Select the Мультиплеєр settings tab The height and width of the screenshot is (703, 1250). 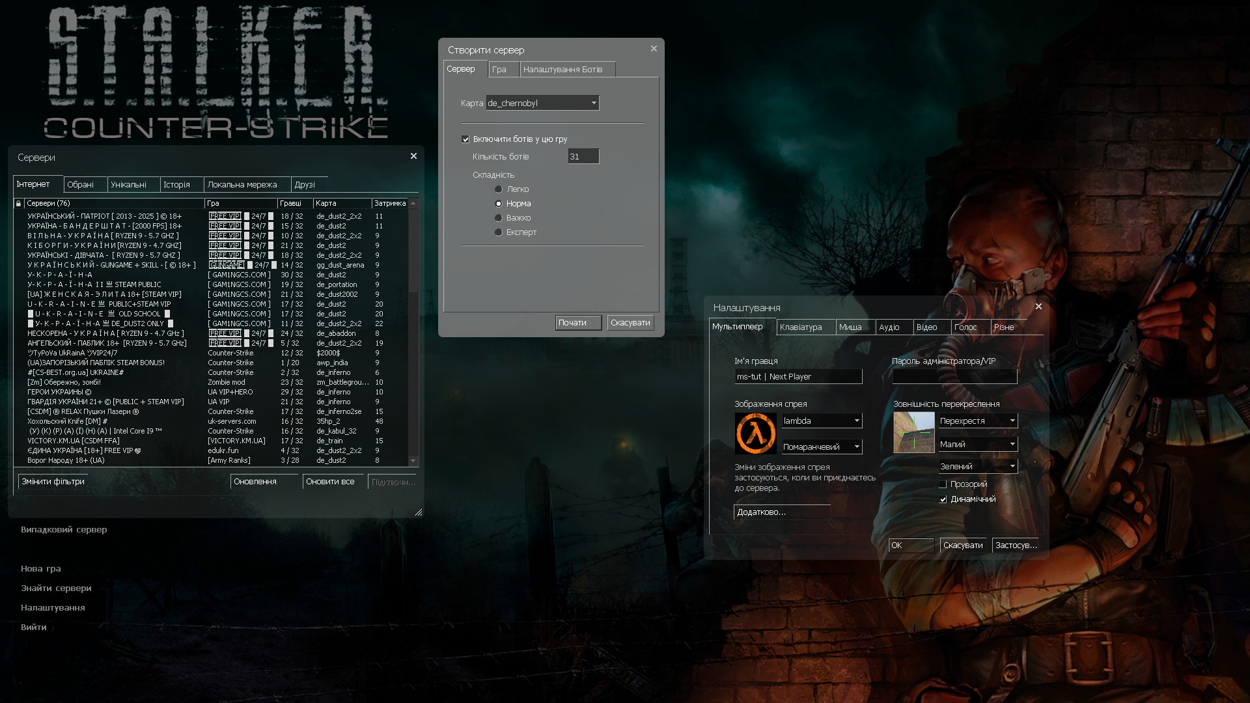click(742, 327)
